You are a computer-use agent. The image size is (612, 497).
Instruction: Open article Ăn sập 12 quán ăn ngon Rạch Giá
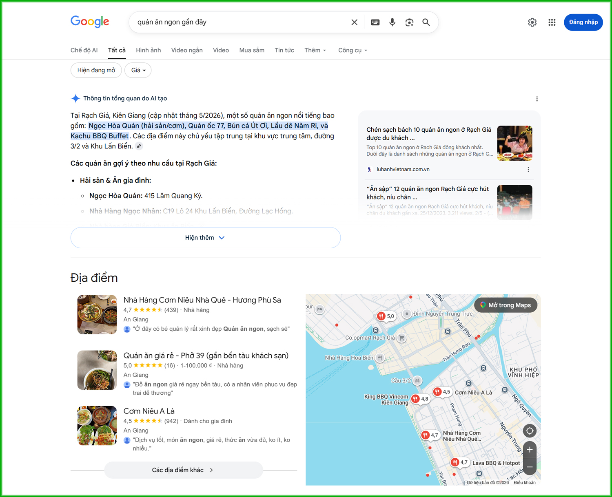[428, 193]
